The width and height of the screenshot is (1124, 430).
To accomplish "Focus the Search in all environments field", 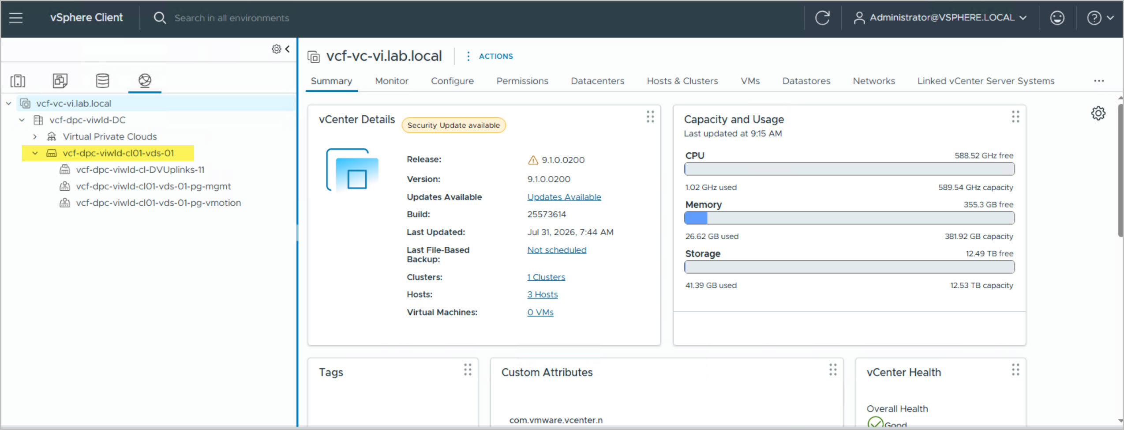I will click(232, 18).
